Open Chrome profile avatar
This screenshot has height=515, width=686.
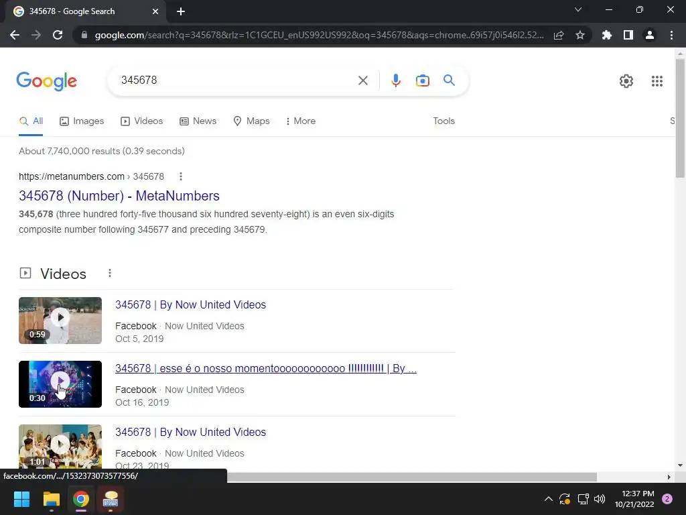click(x=650, y=35)
